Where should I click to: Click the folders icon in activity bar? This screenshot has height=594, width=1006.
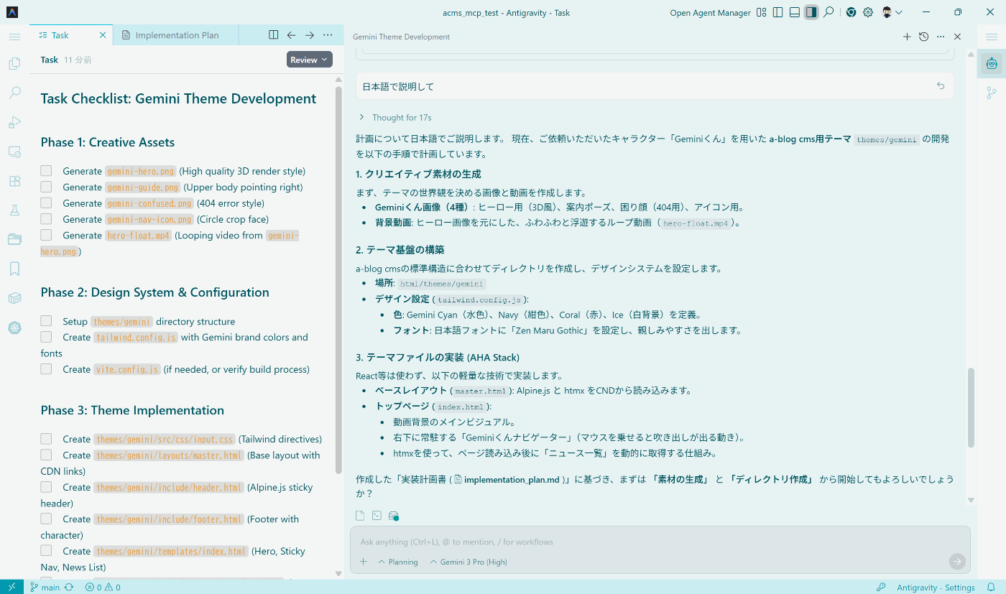click(14, 239)
